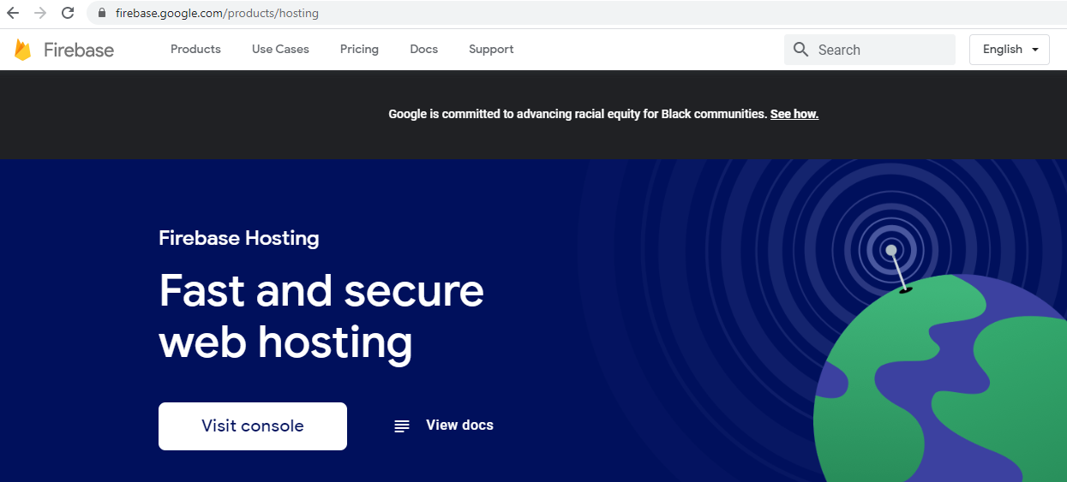Open the Use Cases menu
The width and height of the screenshot is (1067, 482).
pyautogui.click(x=280, y=50)
